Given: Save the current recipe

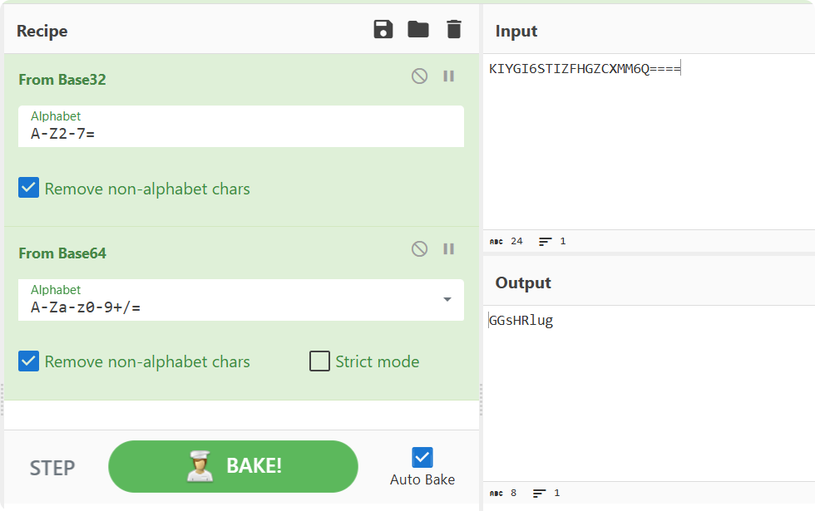Looking at the screenshot, I should (383, 28).
